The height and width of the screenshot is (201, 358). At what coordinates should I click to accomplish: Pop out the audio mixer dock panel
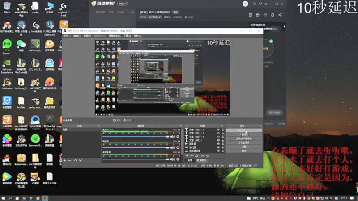click(x=181, y=126)
